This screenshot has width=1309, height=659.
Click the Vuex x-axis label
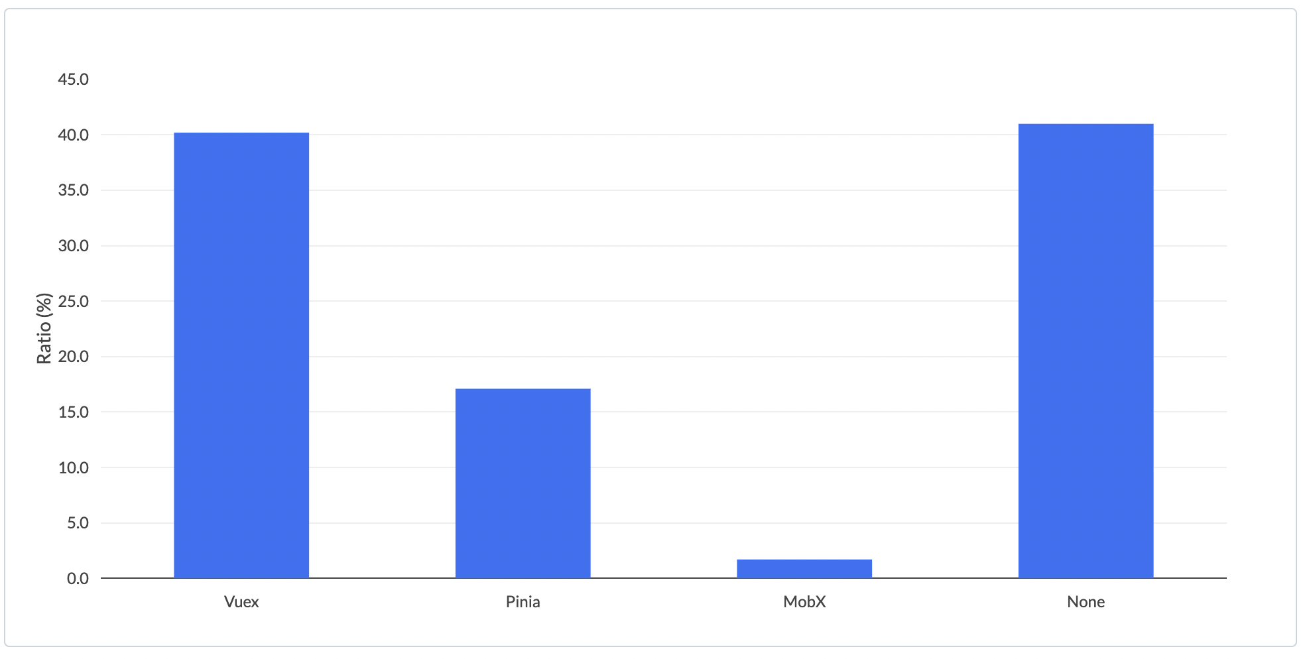(x=241, y=602)
